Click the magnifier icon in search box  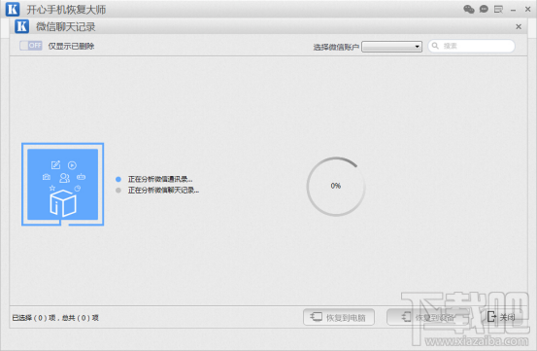435,46
